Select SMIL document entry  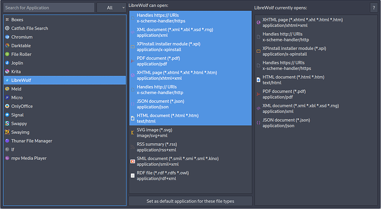point(190,161)
